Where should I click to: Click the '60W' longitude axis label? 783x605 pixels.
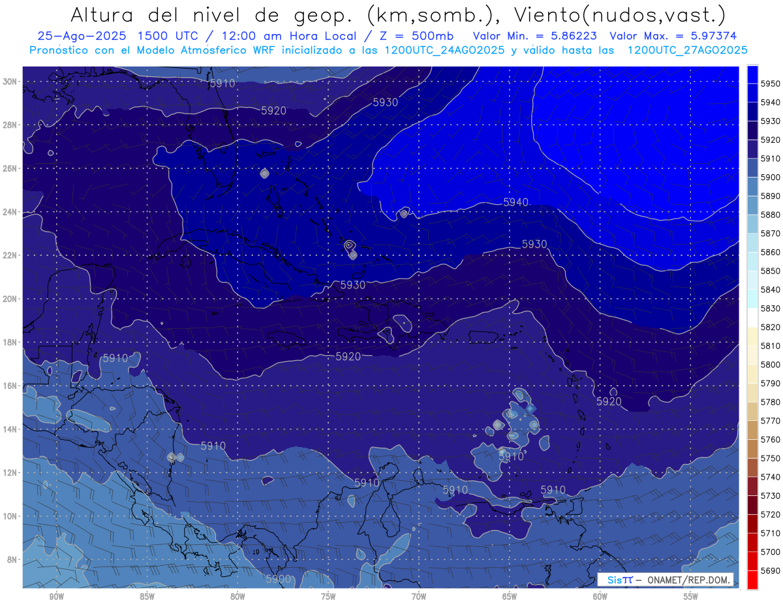click(x=600, y=597)
